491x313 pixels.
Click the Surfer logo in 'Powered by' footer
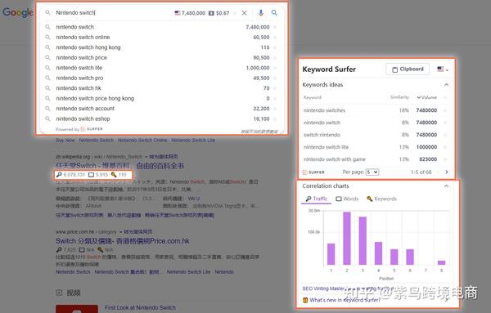tap(92, 129)
